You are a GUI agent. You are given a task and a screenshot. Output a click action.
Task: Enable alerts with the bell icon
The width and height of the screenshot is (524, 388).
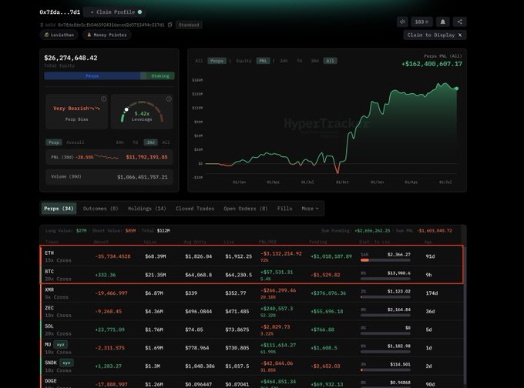pyautogui.click(x=442, y=22)
